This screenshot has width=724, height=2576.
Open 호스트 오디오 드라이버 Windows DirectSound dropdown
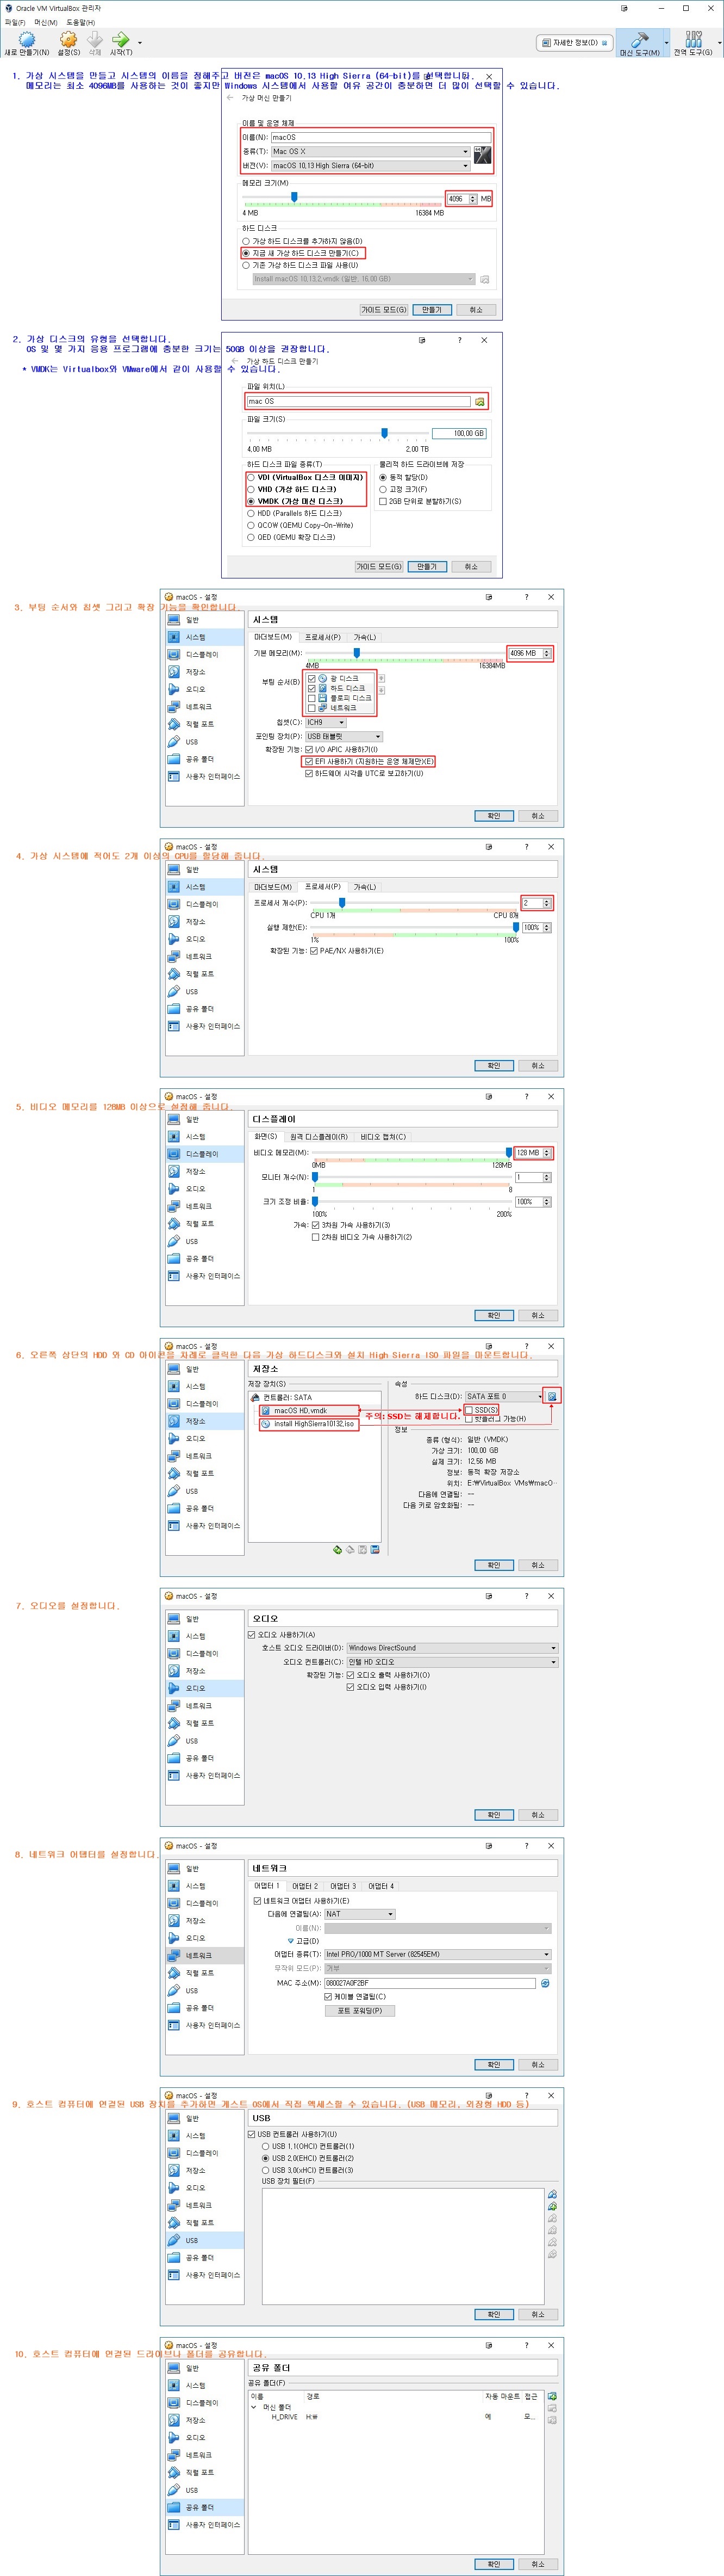click(451, 1648)
